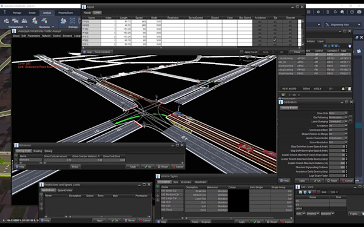Click the add row green plus in Vehicle Types
The image size is (364, 227).
[158, 186]
